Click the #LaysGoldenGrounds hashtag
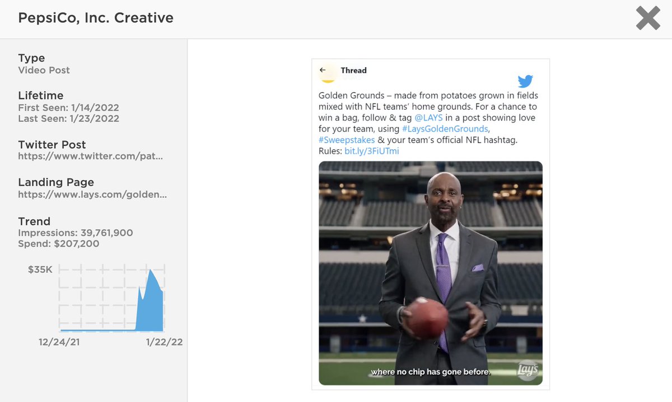Image resolution: width=672 pixels, height=402 pixels. [444, 129]
